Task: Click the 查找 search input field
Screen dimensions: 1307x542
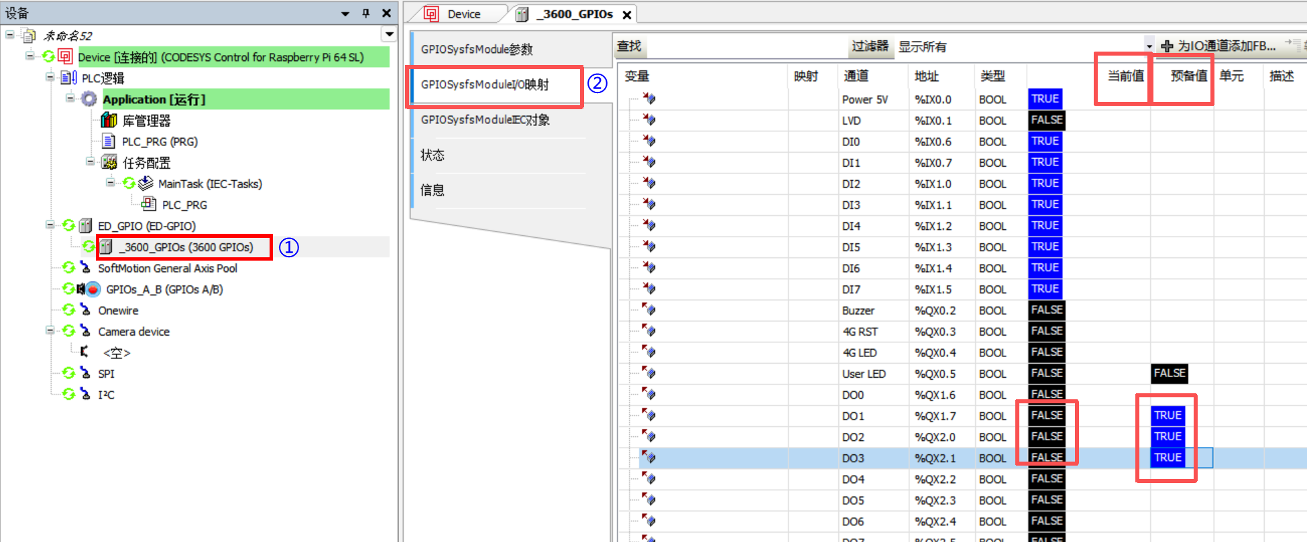Action: coord(744,46)
